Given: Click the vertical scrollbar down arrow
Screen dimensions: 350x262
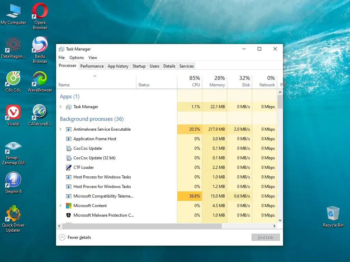Looking at the screenshot, I should pos(280,221).
